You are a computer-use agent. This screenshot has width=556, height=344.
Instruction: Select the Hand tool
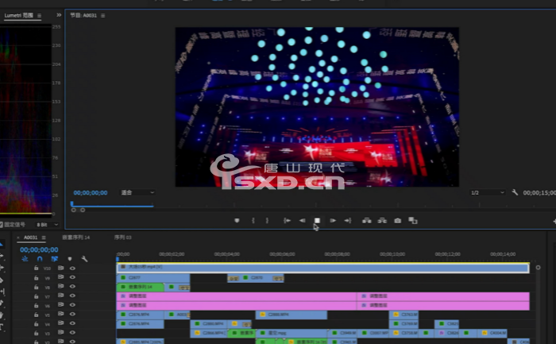2,315
